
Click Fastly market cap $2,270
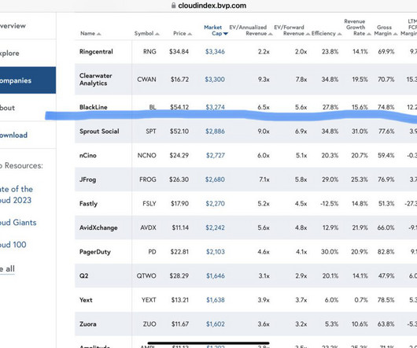tap(215, 204)
